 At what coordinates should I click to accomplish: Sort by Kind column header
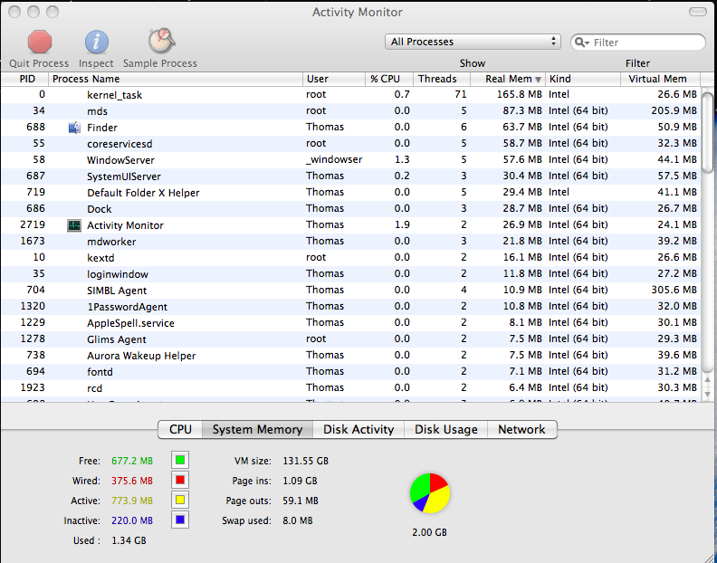click(583, 79)
